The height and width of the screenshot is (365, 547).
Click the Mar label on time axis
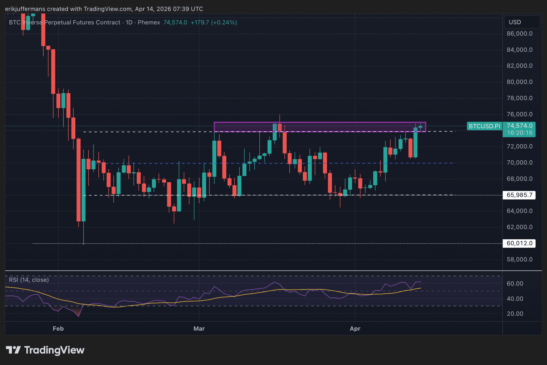coord(199,329)
